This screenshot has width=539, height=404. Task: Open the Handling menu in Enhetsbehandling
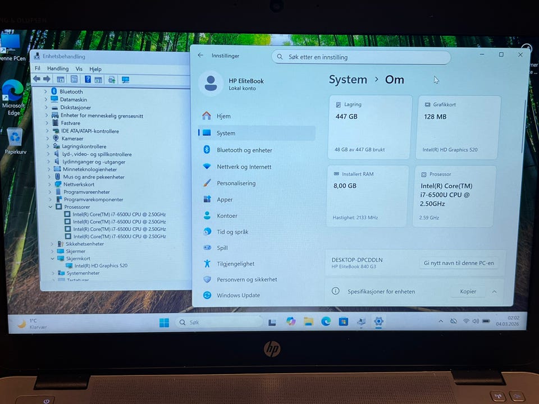point(58,68)
